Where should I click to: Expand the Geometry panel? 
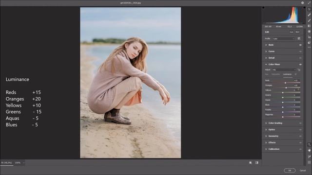coord(266,136)
